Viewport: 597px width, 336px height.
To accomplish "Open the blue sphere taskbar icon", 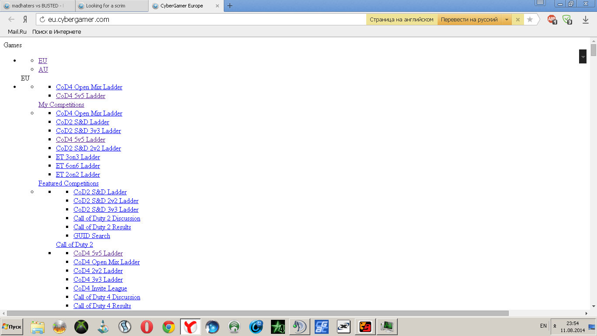I will coord(212,326).
